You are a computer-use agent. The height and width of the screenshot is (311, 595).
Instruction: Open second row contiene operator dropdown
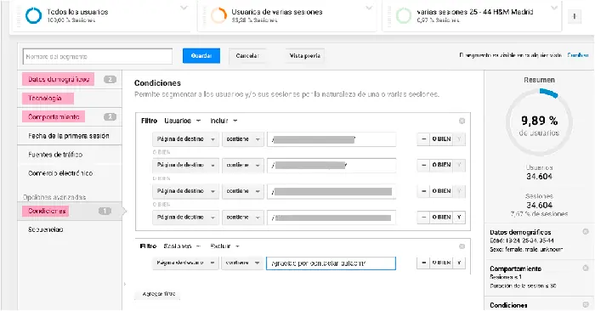243,166
